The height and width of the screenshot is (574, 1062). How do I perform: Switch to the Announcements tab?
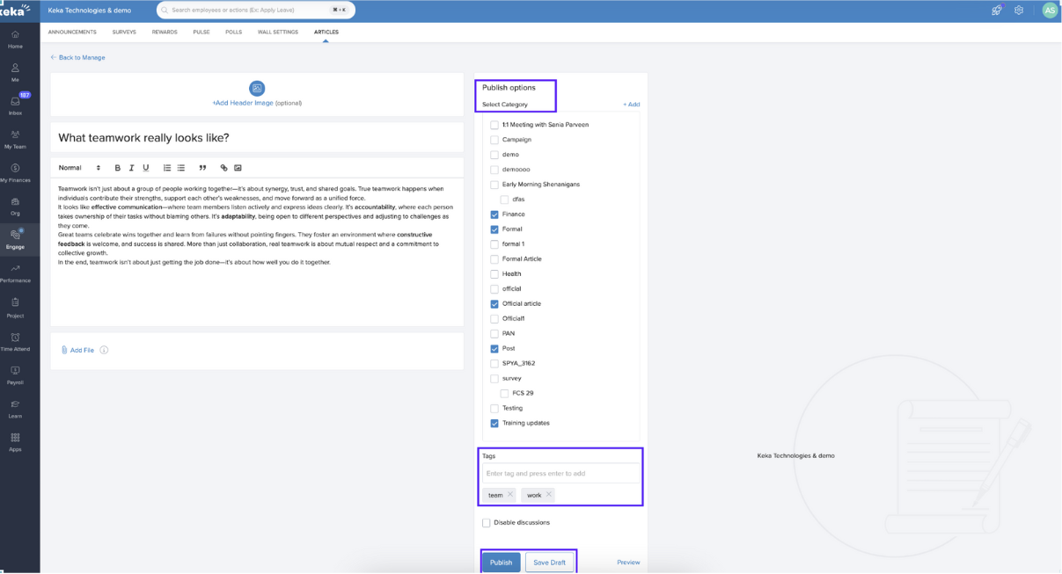pos(72,32)
